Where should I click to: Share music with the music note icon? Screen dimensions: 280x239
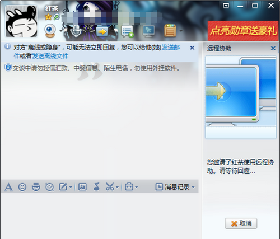(96, 187)
